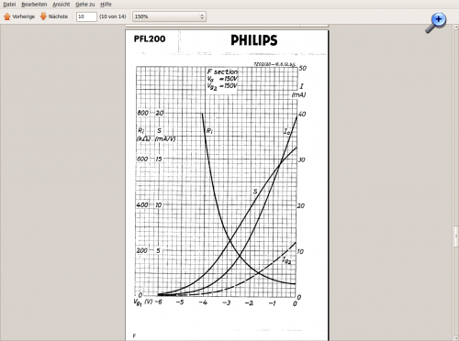Click the PHILIPS heading on the page

pos(254,40)
